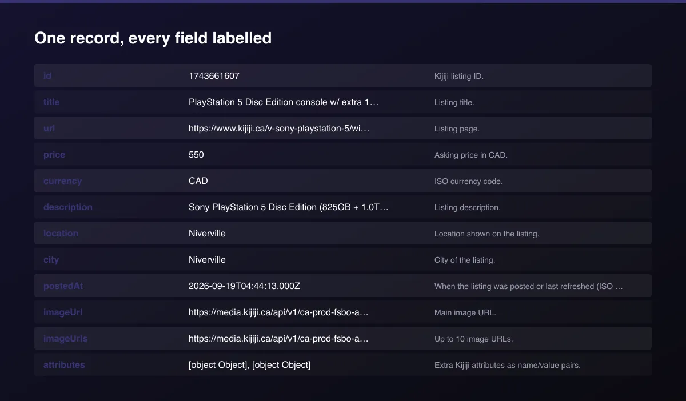Image resolution: width=686 pixels, height=401 pixels.
Task: Click the Niverville value in the location row
Action: click(x=207, y=233)
